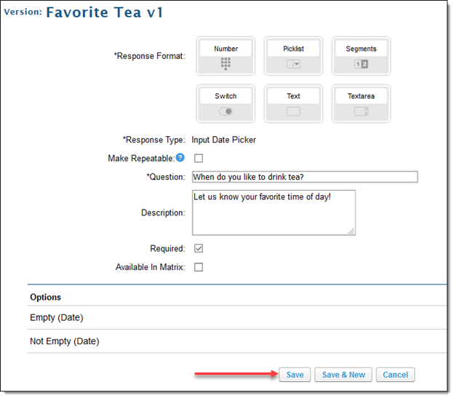Select the Picklist response format
The image size is (454, 398).
(293, 56)
